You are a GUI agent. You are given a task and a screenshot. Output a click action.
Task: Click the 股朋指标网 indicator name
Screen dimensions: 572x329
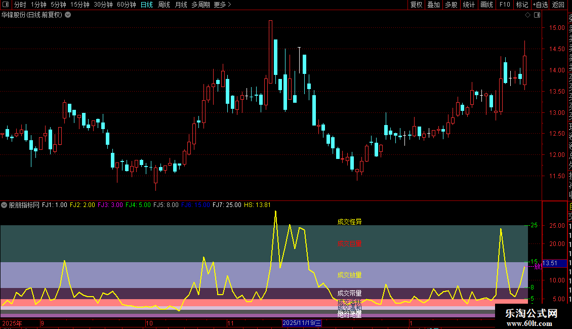click(x=24, y=205)
